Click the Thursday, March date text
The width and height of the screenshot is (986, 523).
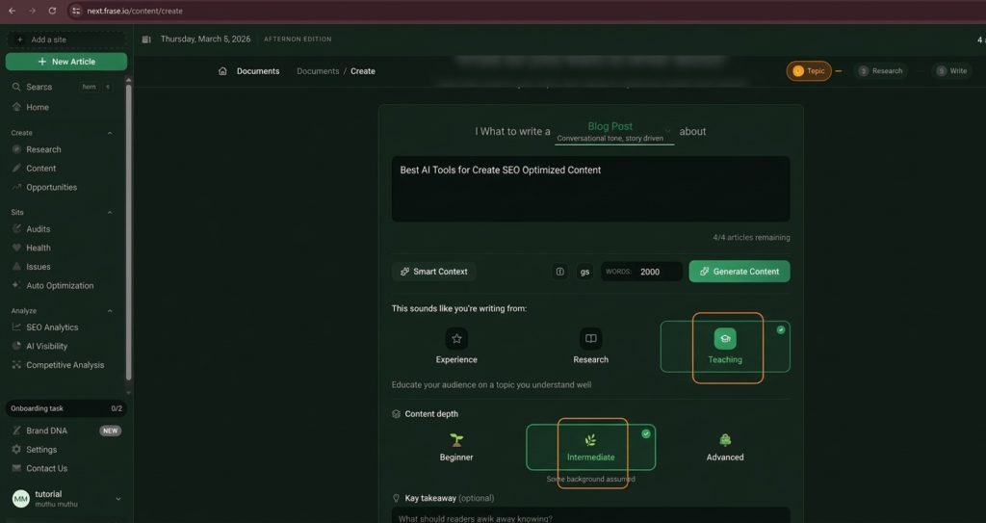click(x=206, y=39)
